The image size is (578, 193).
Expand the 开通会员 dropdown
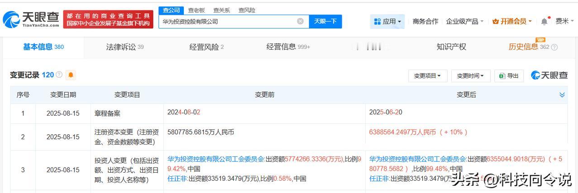click(x=512, y=21)
